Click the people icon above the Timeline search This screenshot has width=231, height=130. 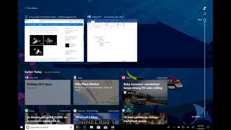(205, 8)
